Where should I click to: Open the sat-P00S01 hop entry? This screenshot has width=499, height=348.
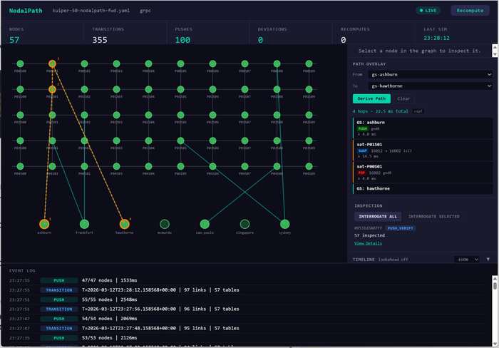pyautogui.click(x=423, y=173)
